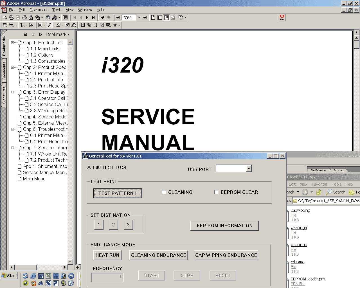360x288 pixels.
Task: Switch to the Signatures side tab
Action: [x=4, y=95]
